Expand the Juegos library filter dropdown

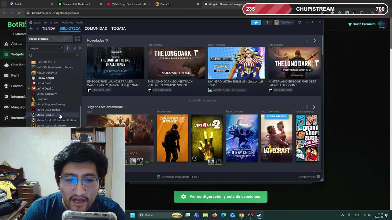click(45, 48)
